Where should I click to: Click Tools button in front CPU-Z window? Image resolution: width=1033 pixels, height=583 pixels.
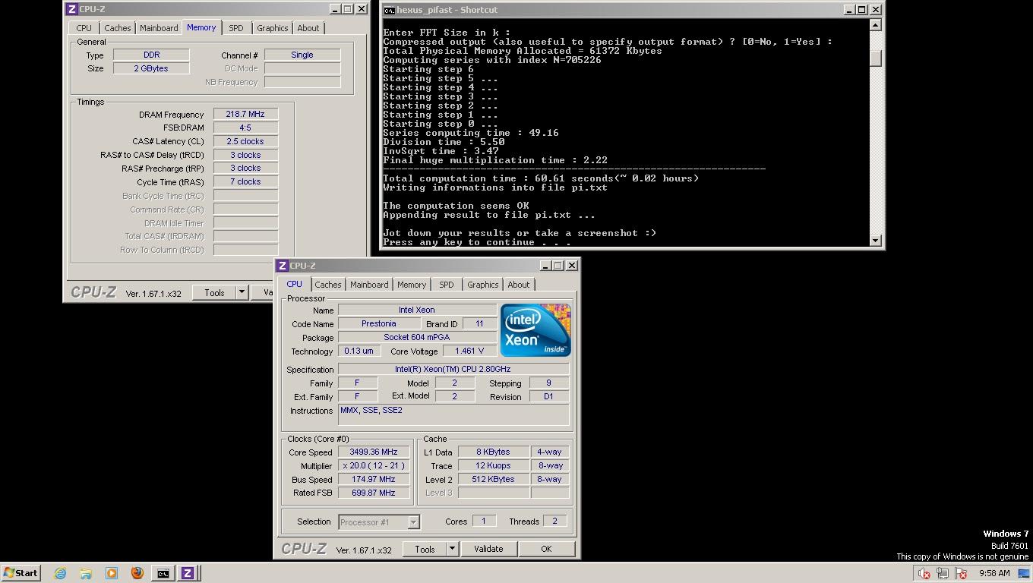point(425,549)
